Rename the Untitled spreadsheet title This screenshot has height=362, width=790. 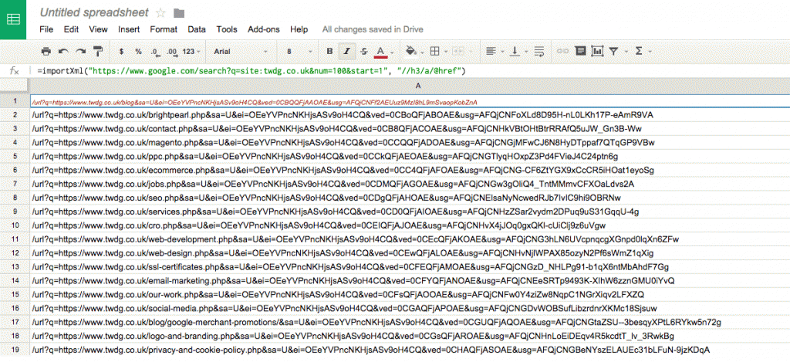(94, 12)
